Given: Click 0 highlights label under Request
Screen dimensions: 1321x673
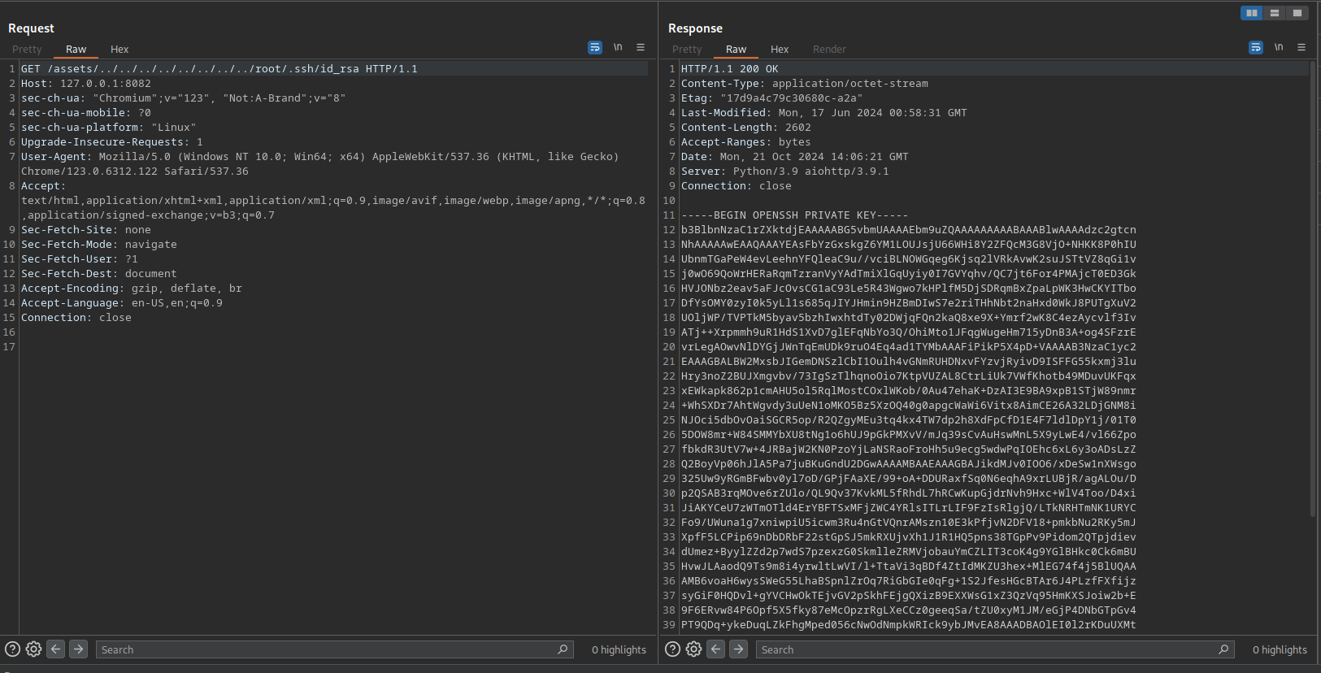Looking at the screenshot, I should [619, 649].
